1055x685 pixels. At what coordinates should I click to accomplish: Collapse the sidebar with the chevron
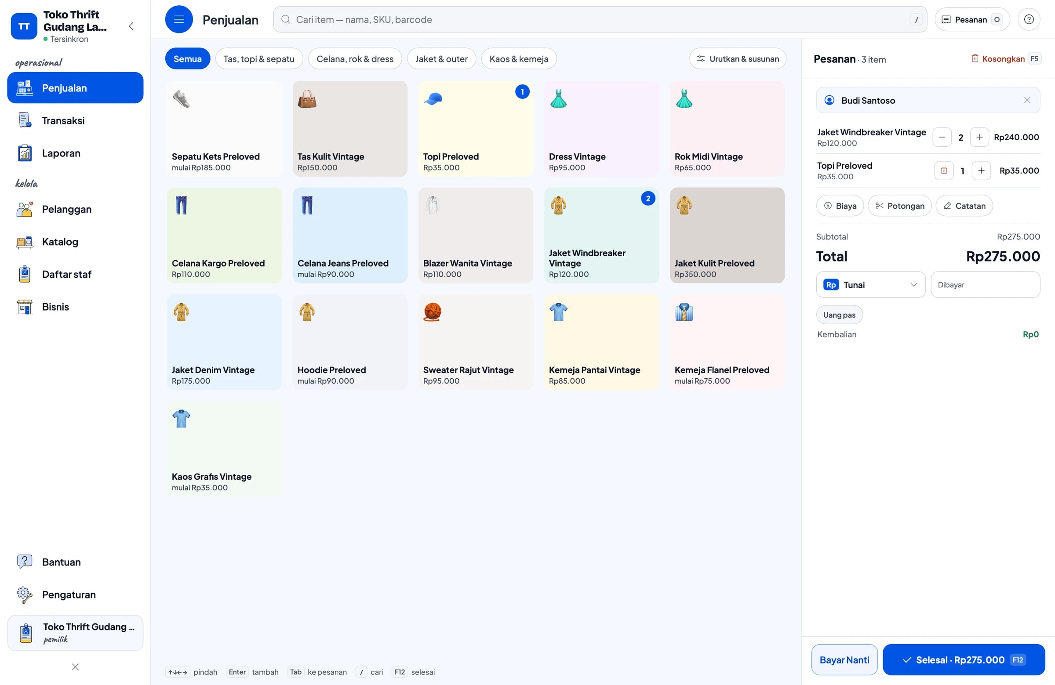pos(131,26)
